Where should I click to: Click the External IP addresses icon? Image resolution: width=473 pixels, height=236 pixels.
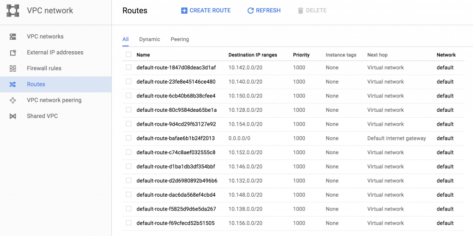12,53
